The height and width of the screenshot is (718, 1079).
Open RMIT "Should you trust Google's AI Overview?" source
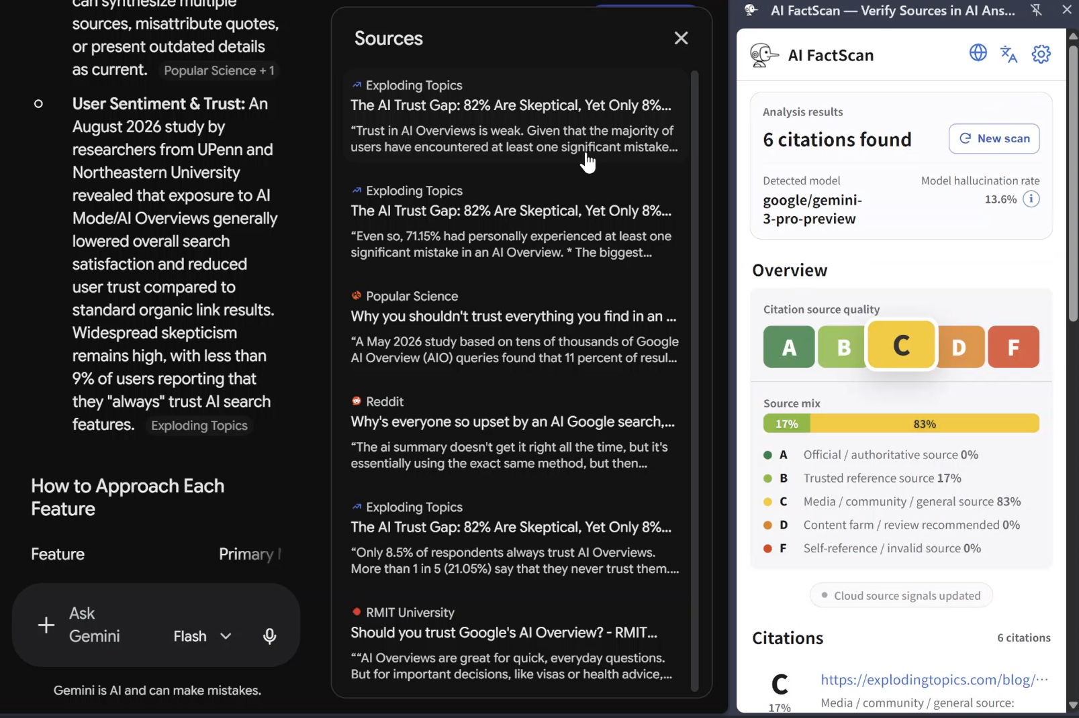tap(515, 643)
